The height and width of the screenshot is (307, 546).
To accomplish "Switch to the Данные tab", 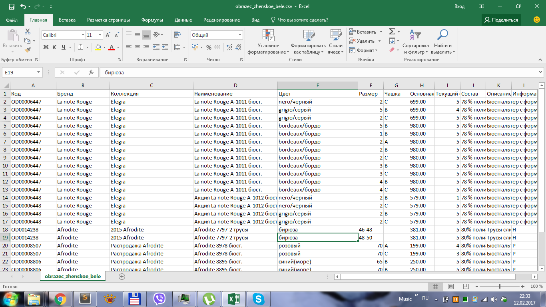I will coord(183,20).
